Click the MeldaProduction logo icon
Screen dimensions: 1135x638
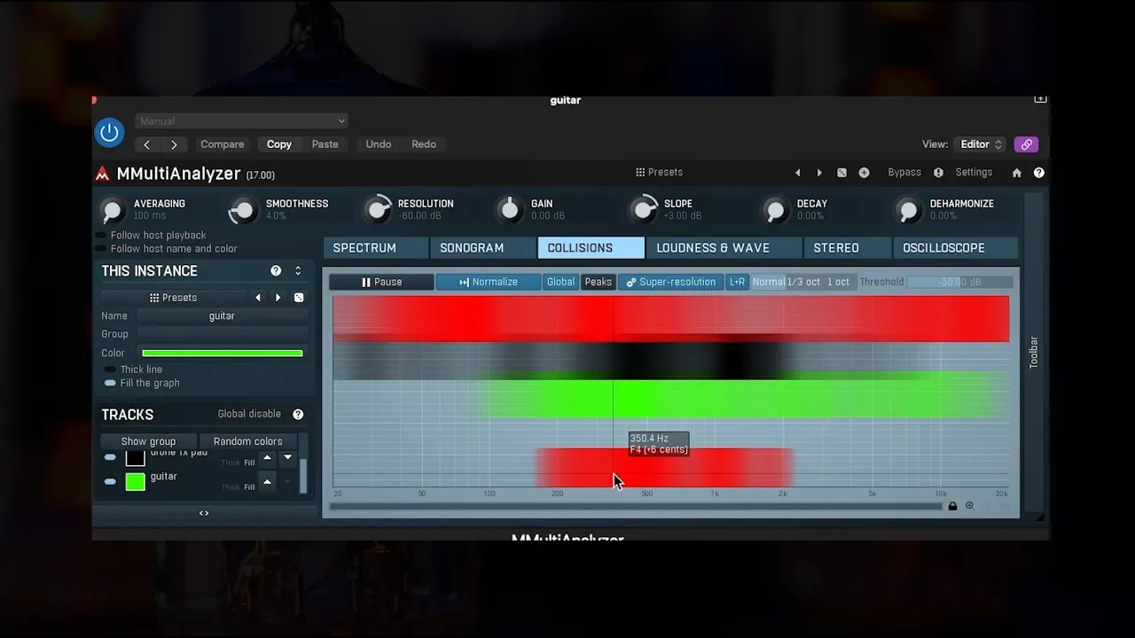(103, 174)
